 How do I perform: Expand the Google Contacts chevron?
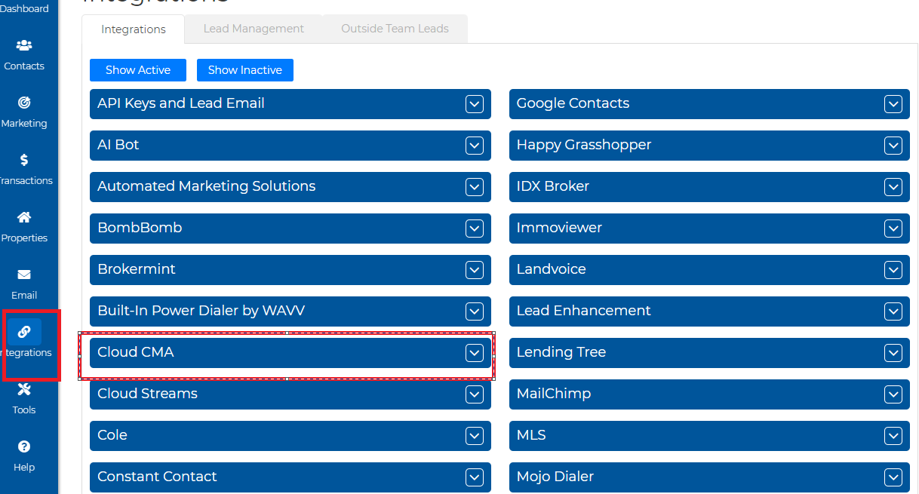pos(893,104)
